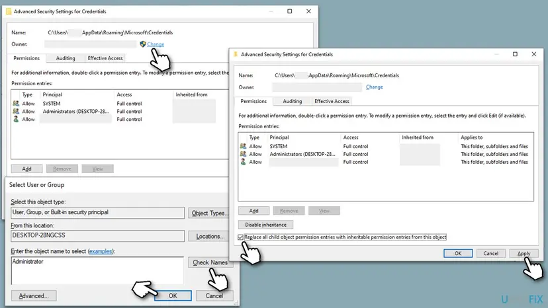The height and width of the screenshot is (308, 548).
Task: Click the object name field containing Administrator
Action: (x=97, y=270)
